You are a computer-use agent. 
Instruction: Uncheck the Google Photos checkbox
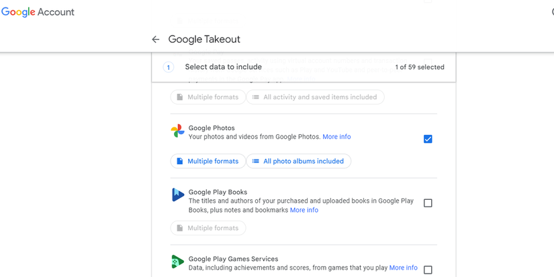pos(428,139)
